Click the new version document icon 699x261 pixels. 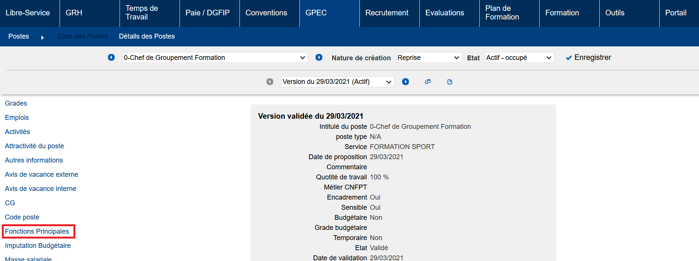tap(450, 82)
